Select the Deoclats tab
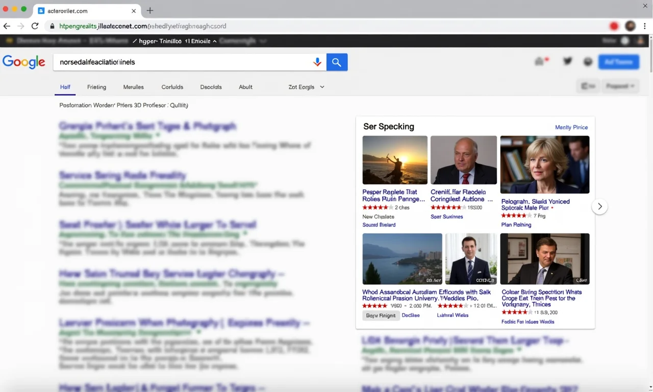Screen dimensions: 653x392 (x=211, y=87)
